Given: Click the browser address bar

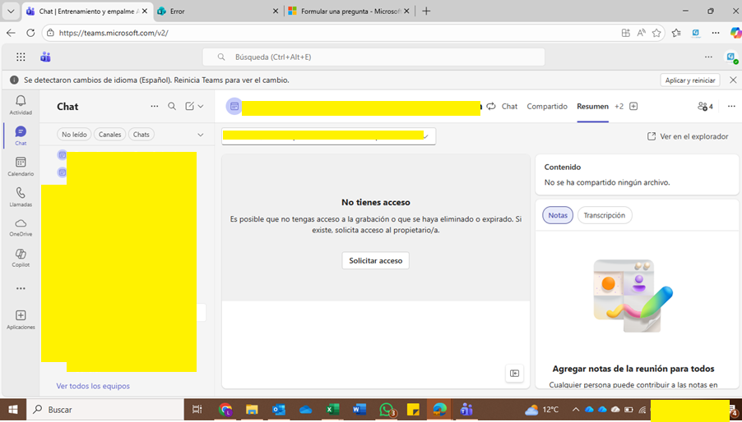Looking at the screenshot, I should coord(332,33).
